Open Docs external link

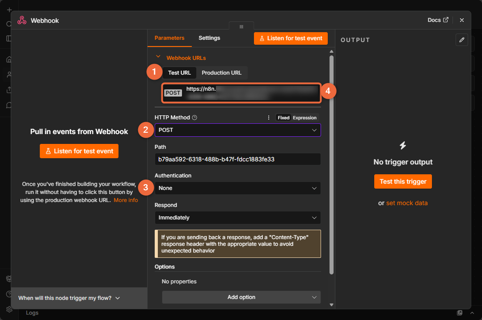(438, 20)
